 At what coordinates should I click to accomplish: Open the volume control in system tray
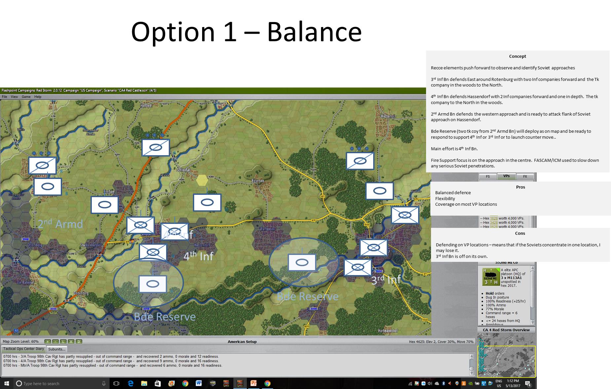tap(430, 383)
